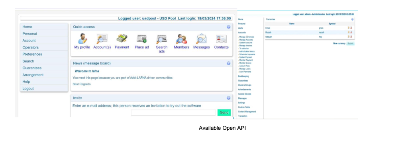Viewport: 408px width, 148px height.
Task: Click the rupiah symbol cell
Action: click(322, 33)
